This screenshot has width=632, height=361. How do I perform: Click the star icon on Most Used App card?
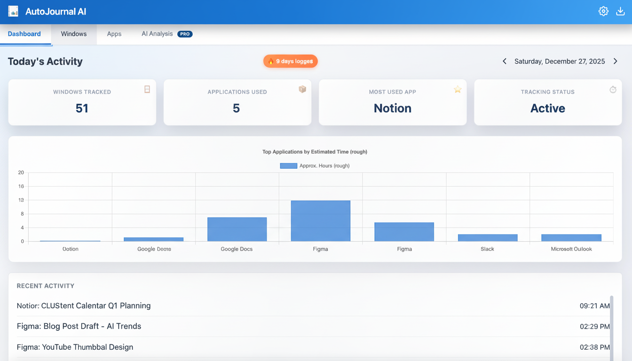[x=458, y=89]
